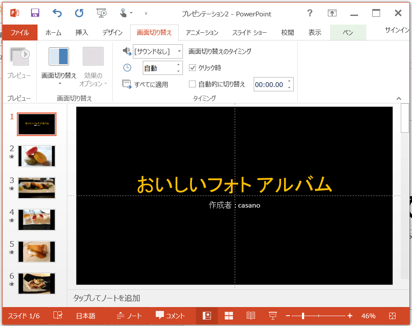The width and height of the screenshot is (412, 326).
Task: Collapse the ribbon with the chevron
Action: 399,99
